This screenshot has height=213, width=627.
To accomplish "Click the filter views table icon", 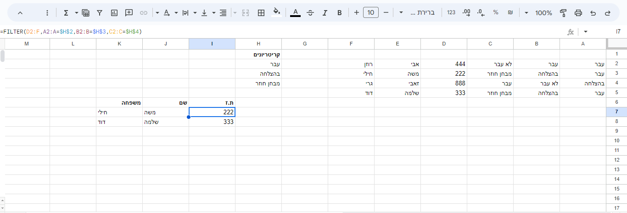I will point(85,13).
